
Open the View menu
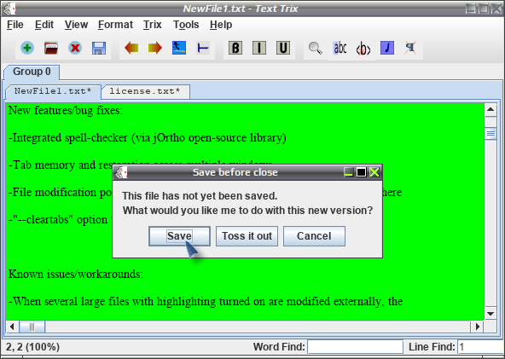pyautogui.click(x=76, y=25)
